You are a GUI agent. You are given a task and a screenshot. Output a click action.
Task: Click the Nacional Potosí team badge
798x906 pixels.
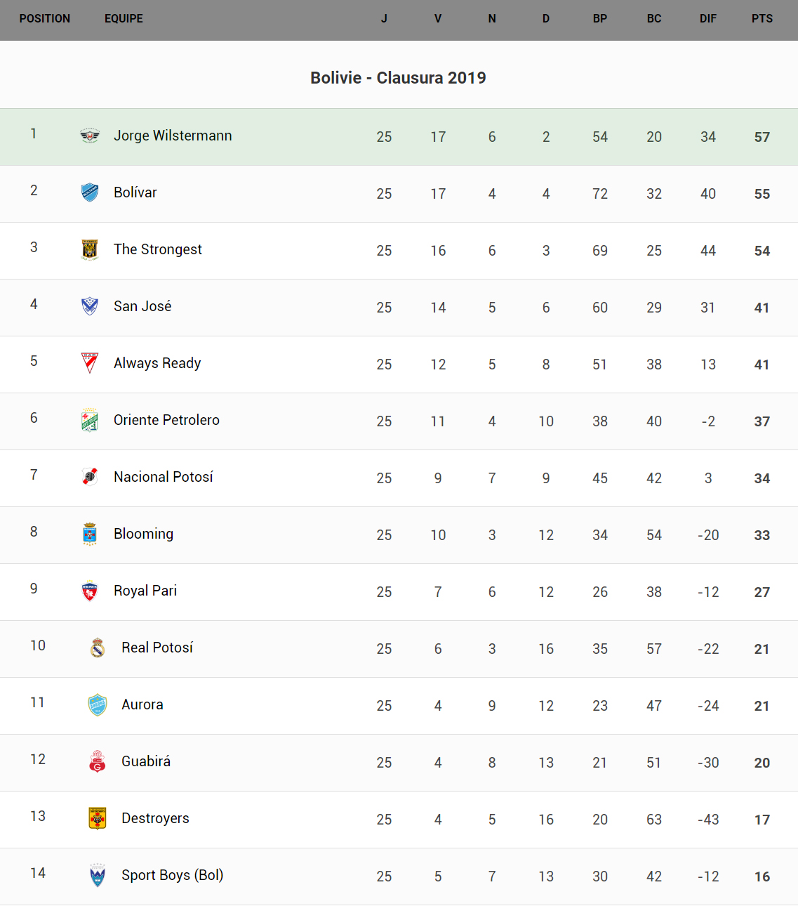[90, 477]
